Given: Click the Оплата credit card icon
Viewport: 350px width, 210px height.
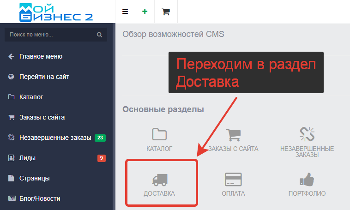Looking at the screenshot, I should tap(233, 180).
